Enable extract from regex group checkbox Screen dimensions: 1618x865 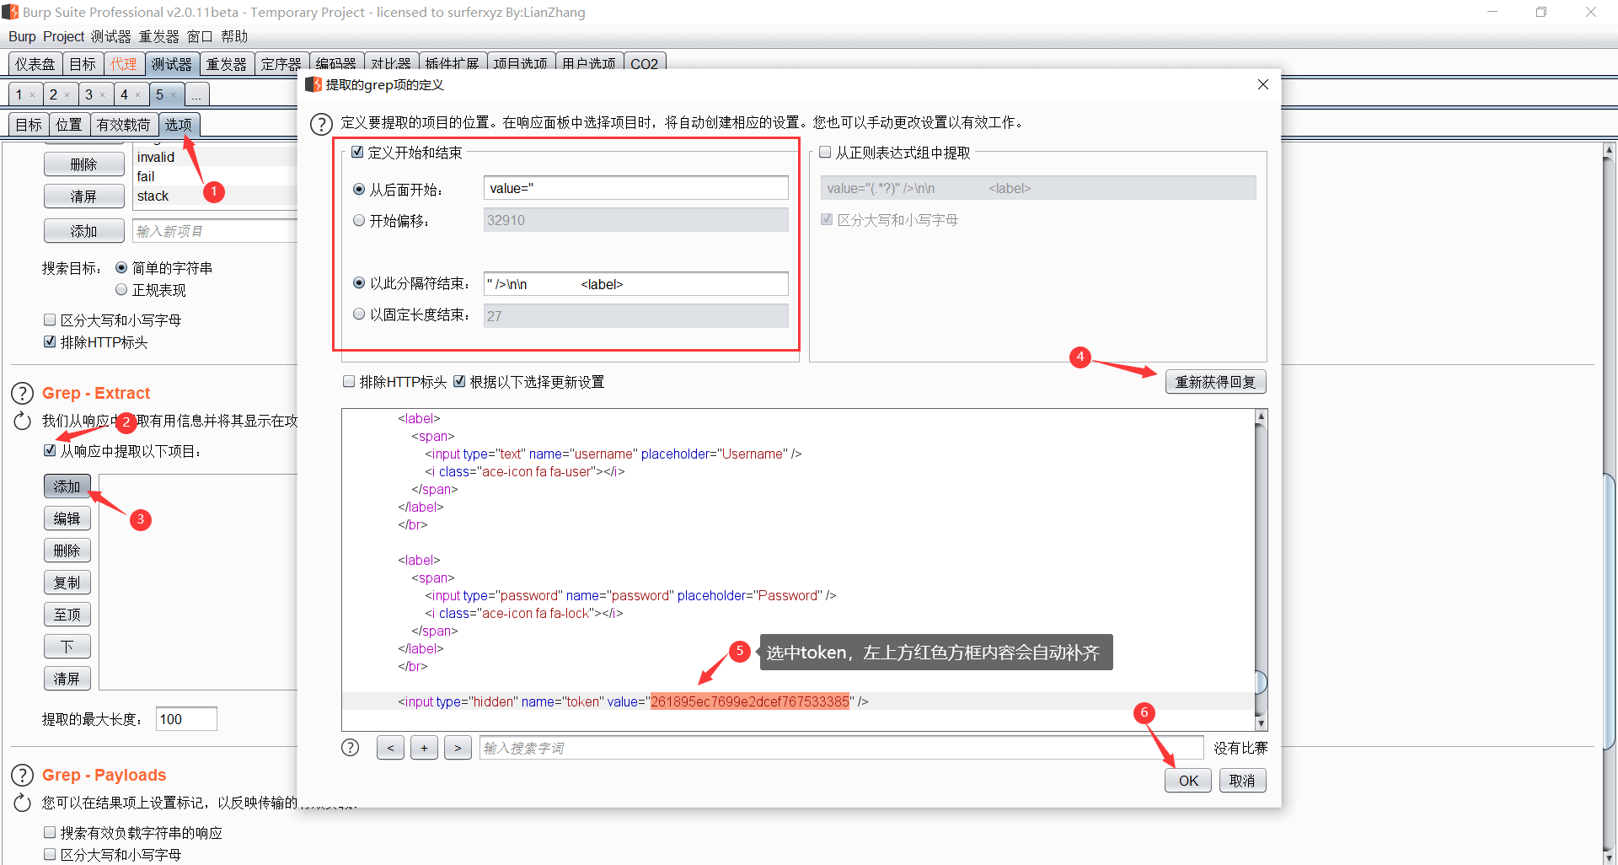825,153
